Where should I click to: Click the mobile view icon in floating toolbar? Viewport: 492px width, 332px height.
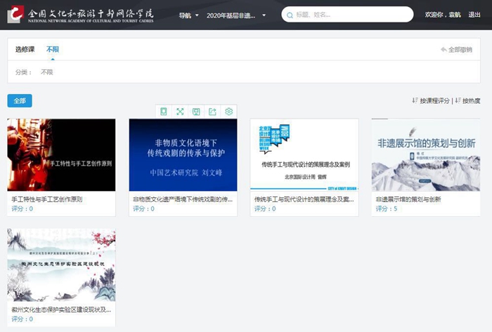(x=164, y=112)
